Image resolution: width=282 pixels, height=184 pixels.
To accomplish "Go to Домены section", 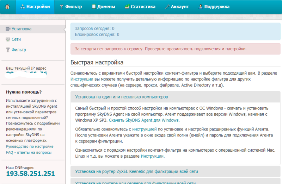I will (103, 6).
